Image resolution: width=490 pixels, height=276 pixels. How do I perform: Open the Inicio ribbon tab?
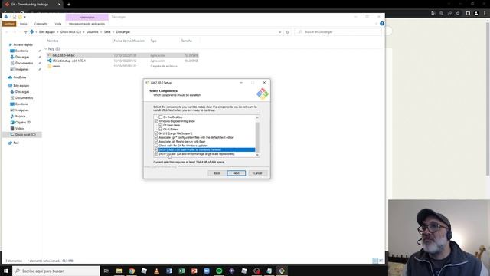(24, 24)
